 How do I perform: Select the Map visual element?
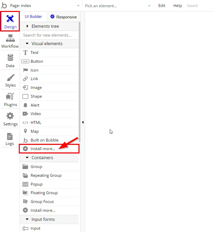(x=34, y=131)
